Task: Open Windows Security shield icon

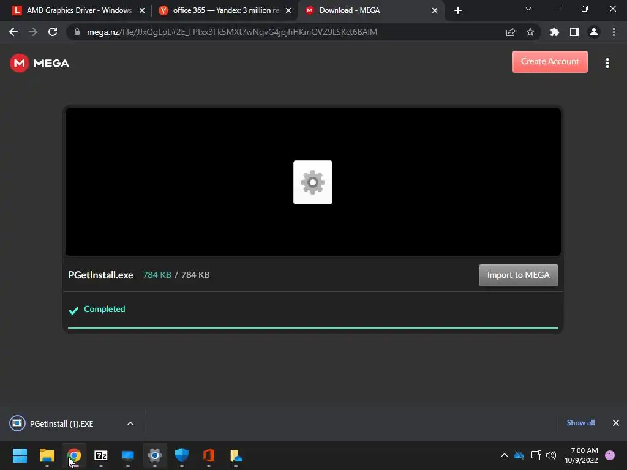Action: [x=181, y=455]
